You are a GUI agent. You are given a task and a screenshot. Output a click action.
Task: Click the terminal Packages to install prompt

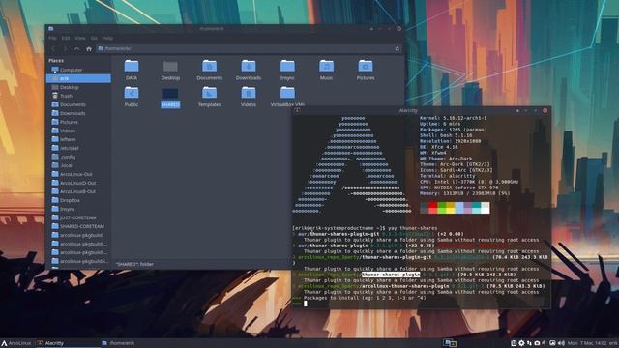(365, 298)
